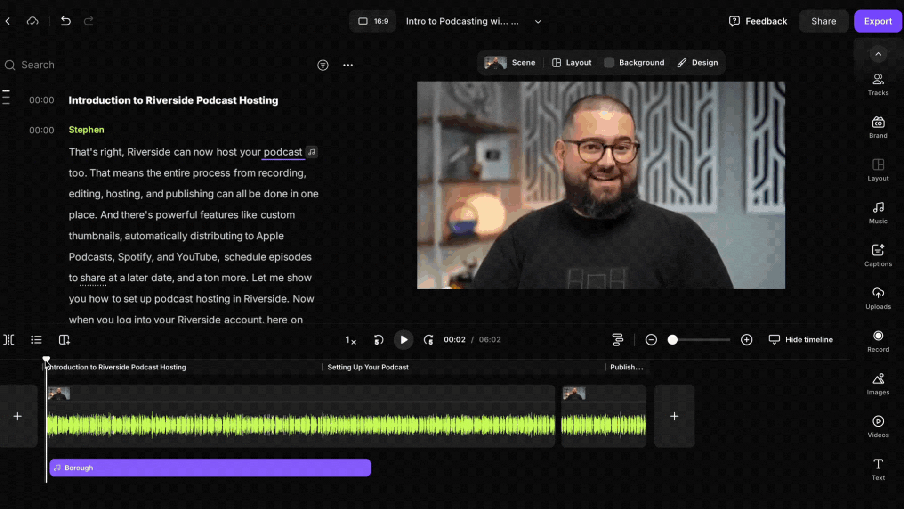This screenshot has width=904, height=509.
Task: Open the Music panel in sidebar
Action: pyautogui.click(x=878, y=213)
